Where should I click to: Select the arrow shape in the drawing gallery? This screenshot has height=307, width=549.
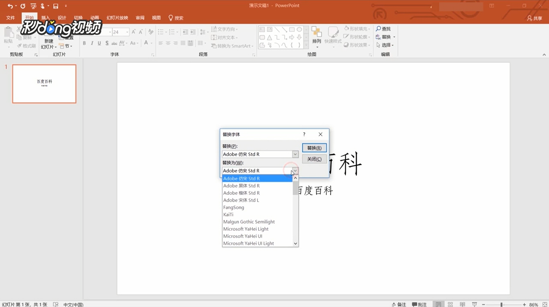click(291, 37)
